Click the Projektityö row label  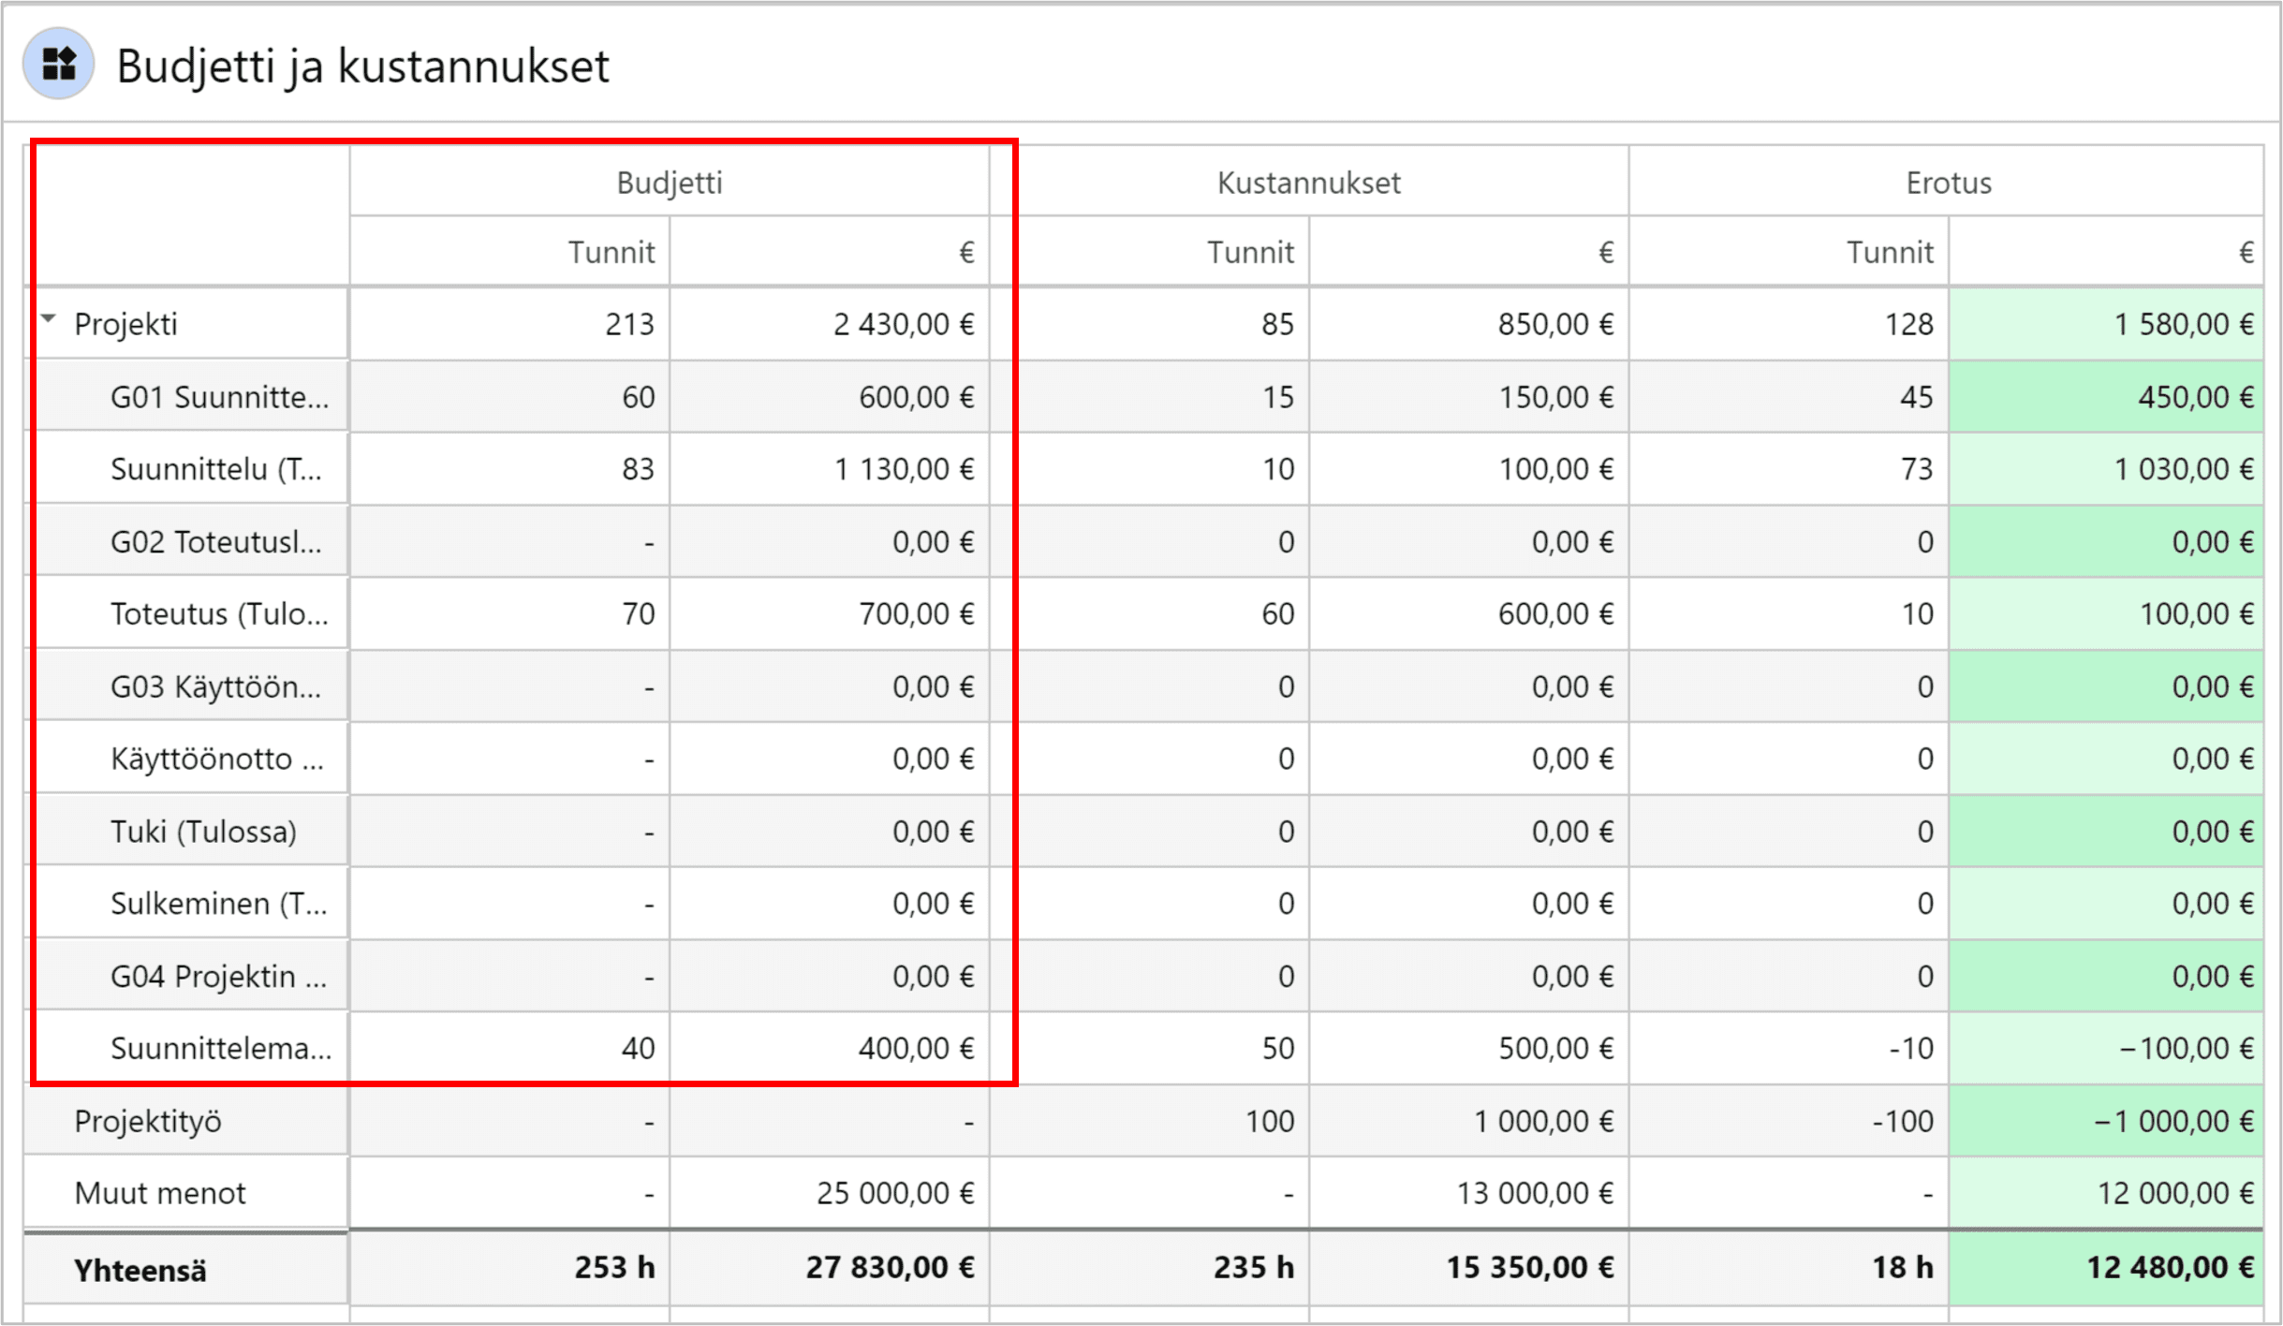[x=148, y=1121]
